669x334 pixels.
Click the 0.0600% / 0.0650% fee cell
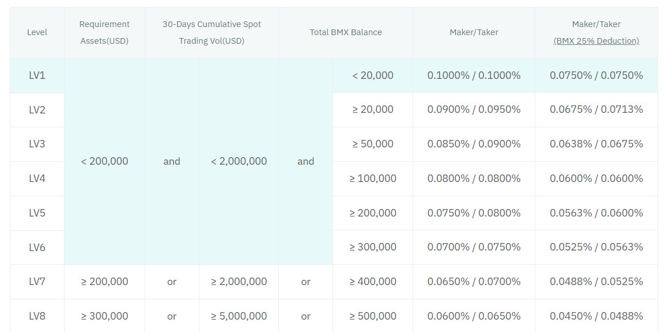[474, 316]
